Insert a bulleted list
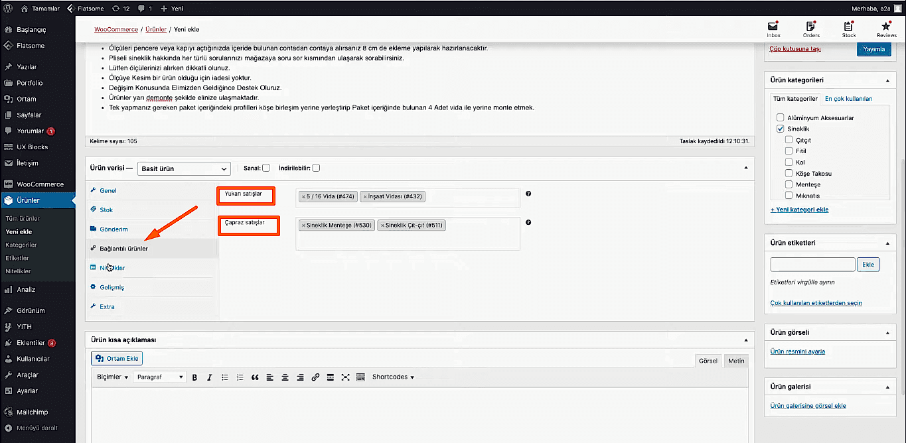The width and height of the screenshot is (906, 443). (x=225, y=377)
